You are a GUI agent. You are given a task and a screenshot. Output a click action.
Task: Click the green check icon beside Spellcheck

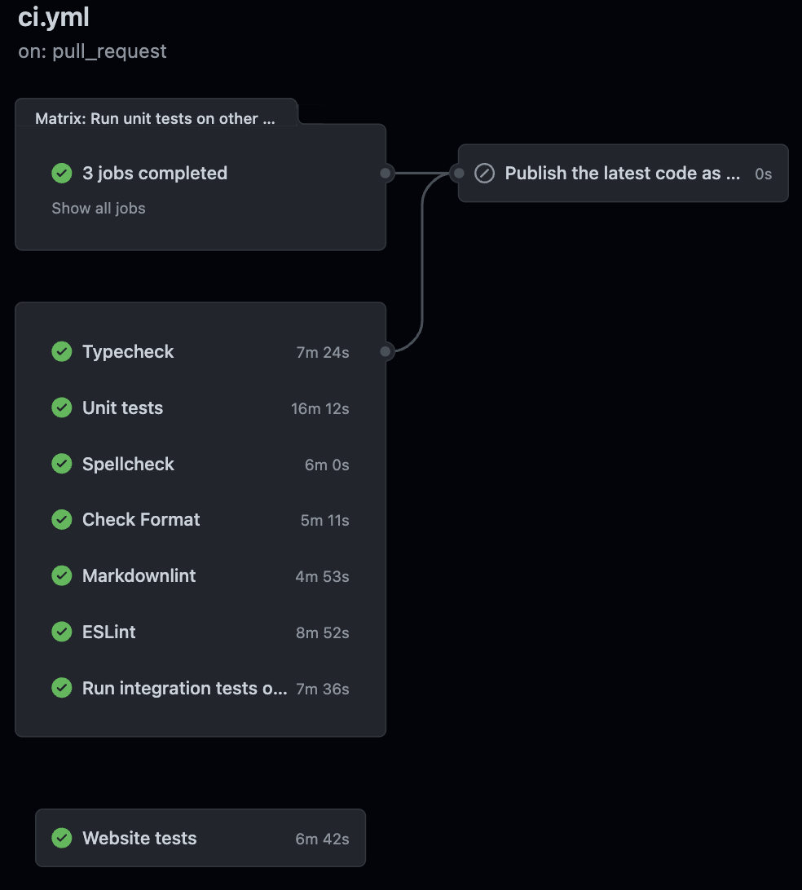tap(62, 464)
